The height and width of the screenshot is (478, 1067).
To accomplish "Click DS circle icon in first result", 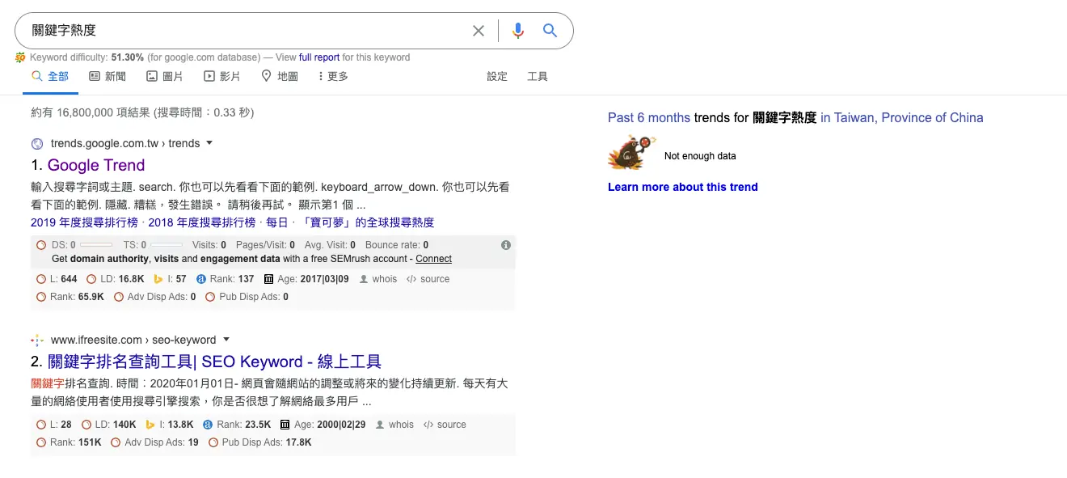I will [x=41, y=244].
